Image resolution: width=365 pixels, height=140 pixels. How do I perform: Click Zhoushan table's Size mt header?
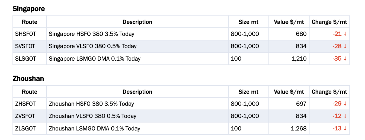248,92
